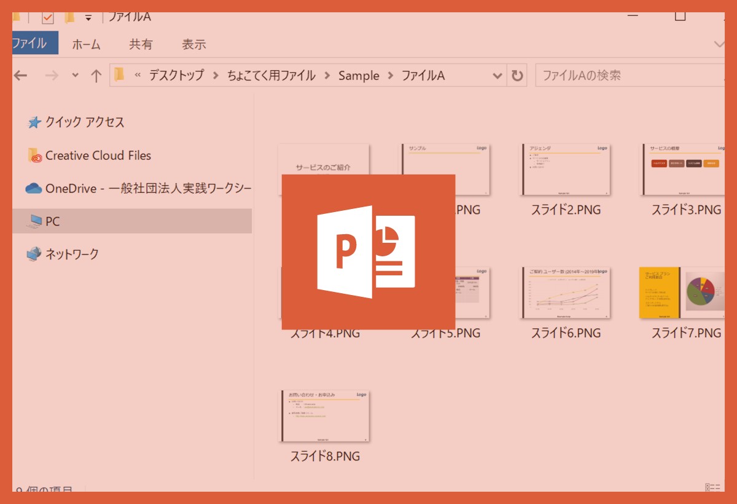Switch to the 表示 ribbon tab
Screen dimensions: 737x504
pyautogui.click(x=193, y=44)
